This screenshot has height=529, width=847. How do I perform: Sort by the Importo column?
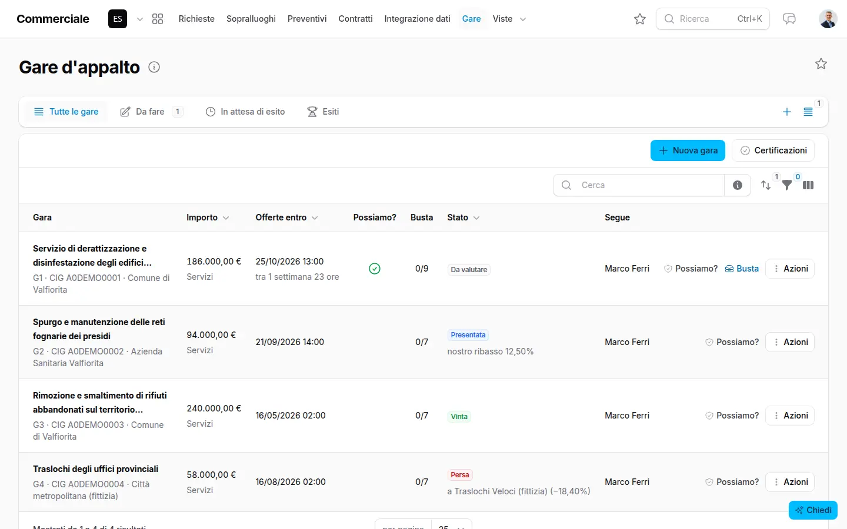click(x=208, y=217)
